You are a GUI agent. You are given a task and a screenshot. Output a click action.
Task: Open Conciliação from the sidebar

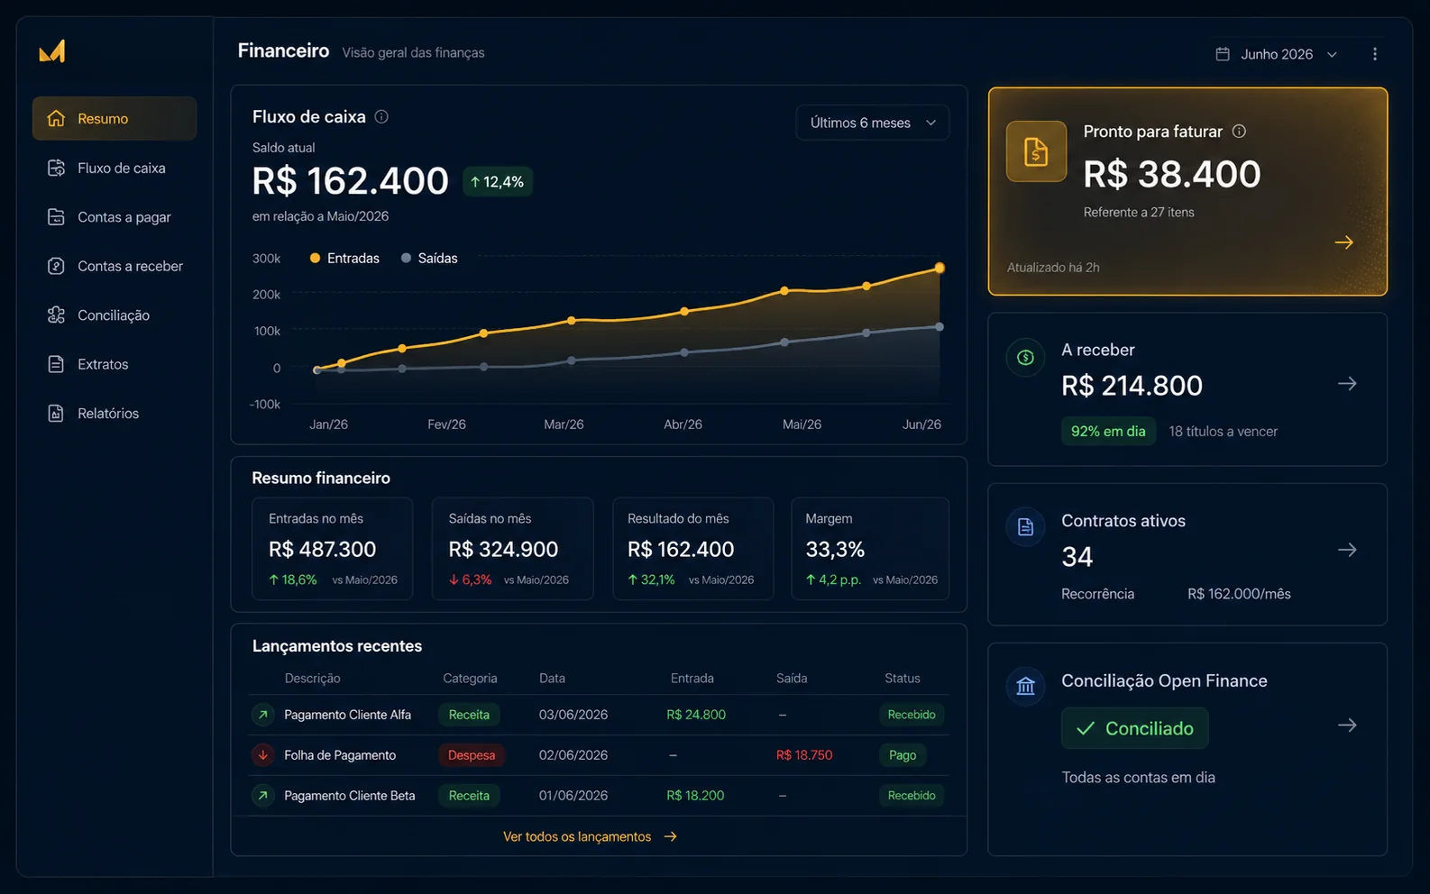(115, 315)
